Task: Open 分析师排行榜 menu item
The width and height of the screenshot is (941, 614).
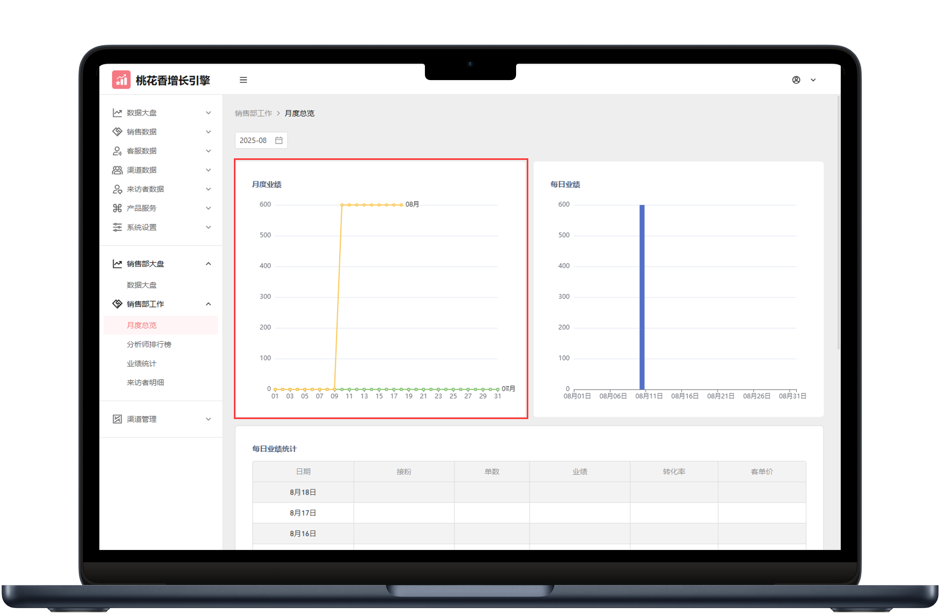Action: (149, 344)
